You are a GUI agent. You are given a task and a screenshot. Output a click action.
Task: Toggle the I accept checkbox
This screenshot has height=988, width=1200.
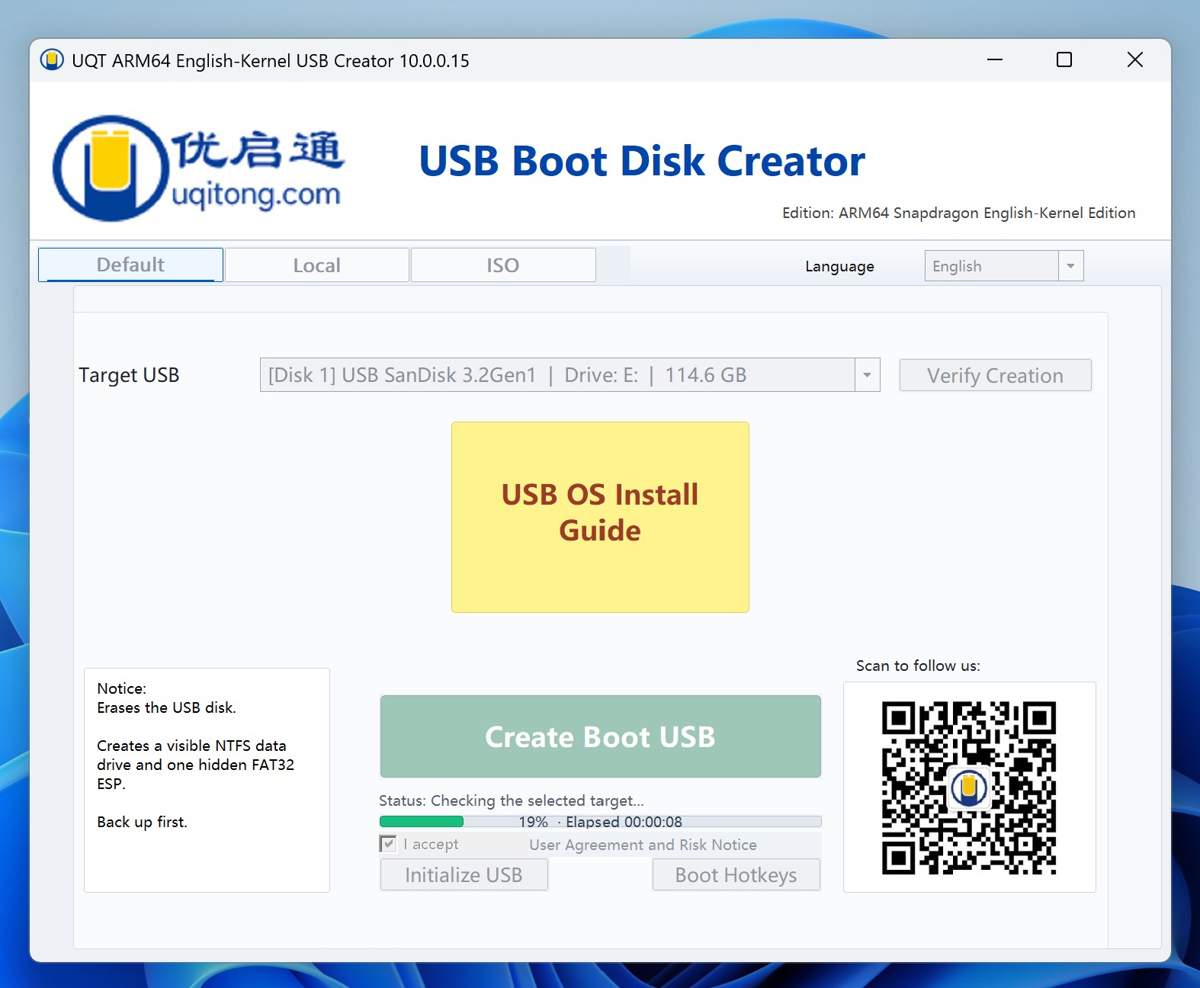tap(388, 844)
